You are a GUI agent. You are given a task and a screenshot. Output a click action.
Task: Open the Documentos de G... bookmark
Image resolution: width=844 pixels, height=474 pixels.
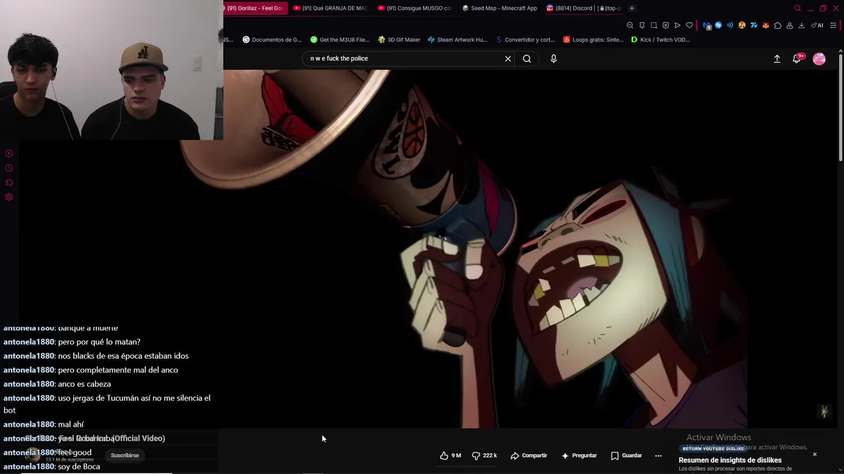click(272, 39)
